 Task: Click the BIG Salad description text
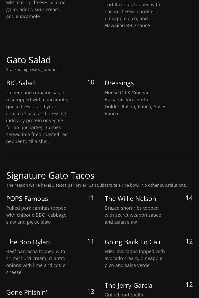[x=37, y=117]
